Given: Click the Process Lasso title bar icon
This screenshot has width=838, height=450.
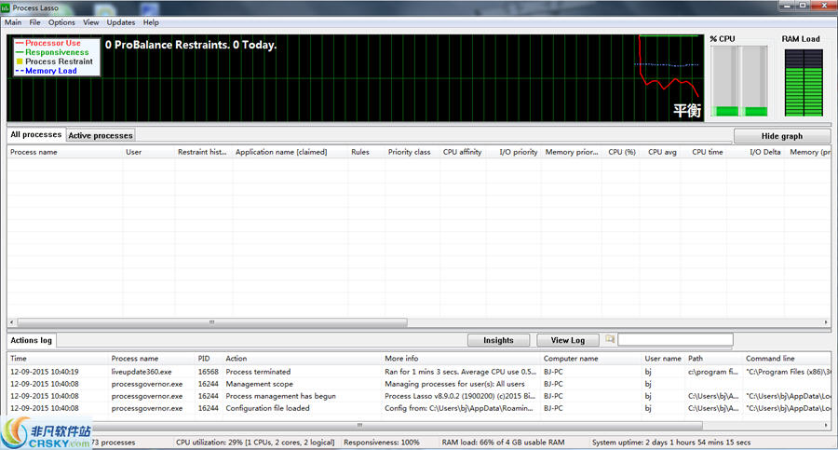Looking at the screenshot, I should click(x=6, y=8).
